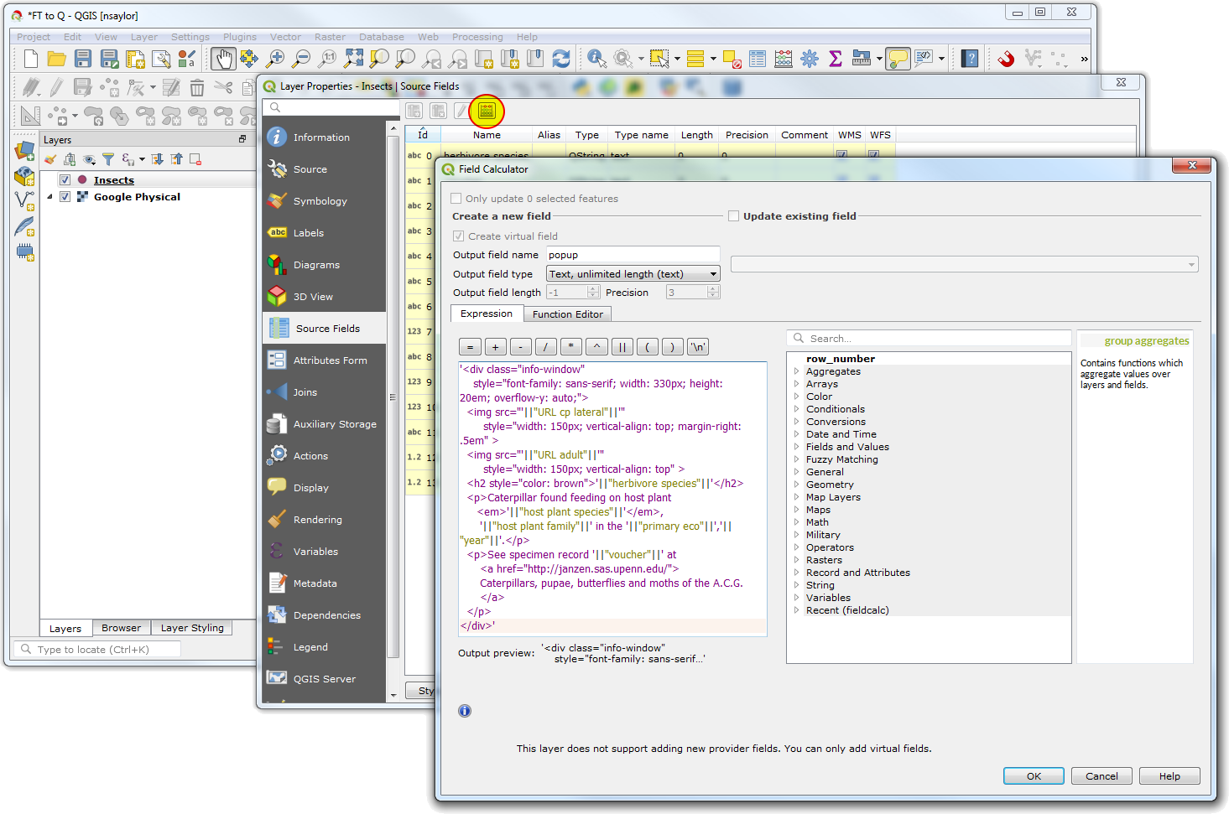This screenshot has height=814, width=1229.
Task: Click the Measure Line ruler icon
Action: [x=862, y=58]
